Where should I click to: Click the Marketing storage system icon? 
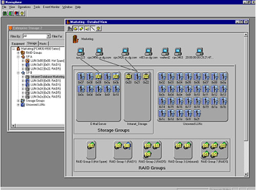pyautogui.click(x=76, y=39)
